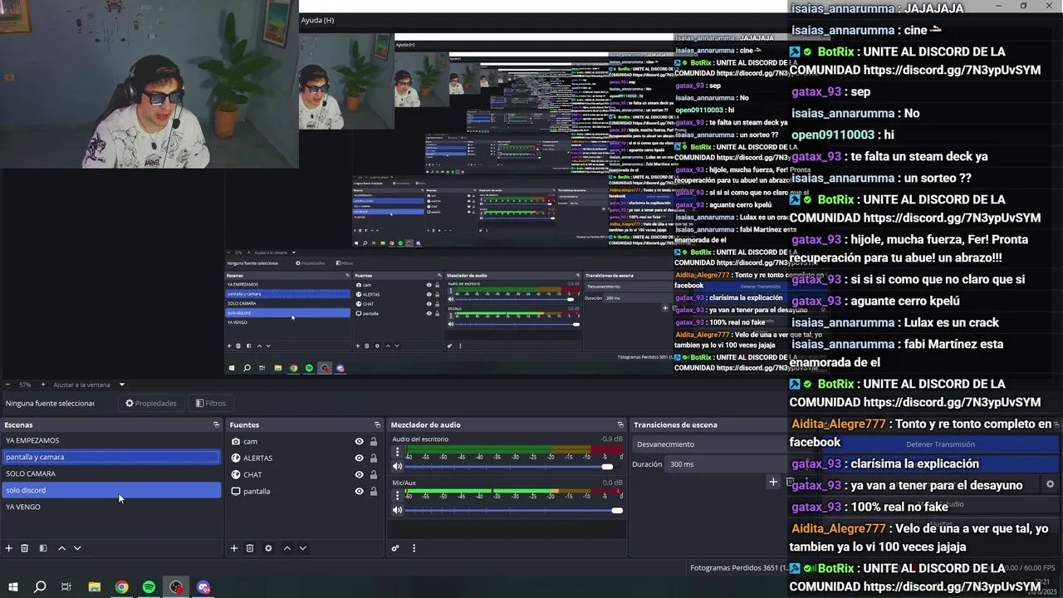Select the ALERTAS source row

(x=303, y=458)
